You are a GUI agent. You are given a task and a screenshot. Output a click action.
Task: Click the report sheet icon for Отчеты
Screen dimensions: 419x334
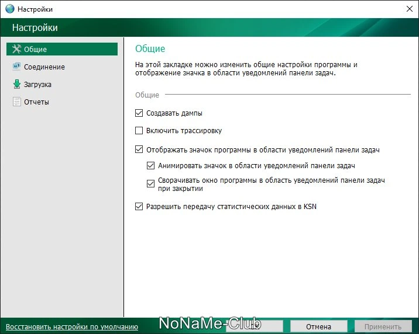(x=16, y=102)
